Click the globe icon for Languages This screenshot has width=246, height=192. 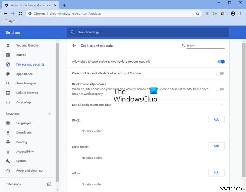tap(8, 123)
